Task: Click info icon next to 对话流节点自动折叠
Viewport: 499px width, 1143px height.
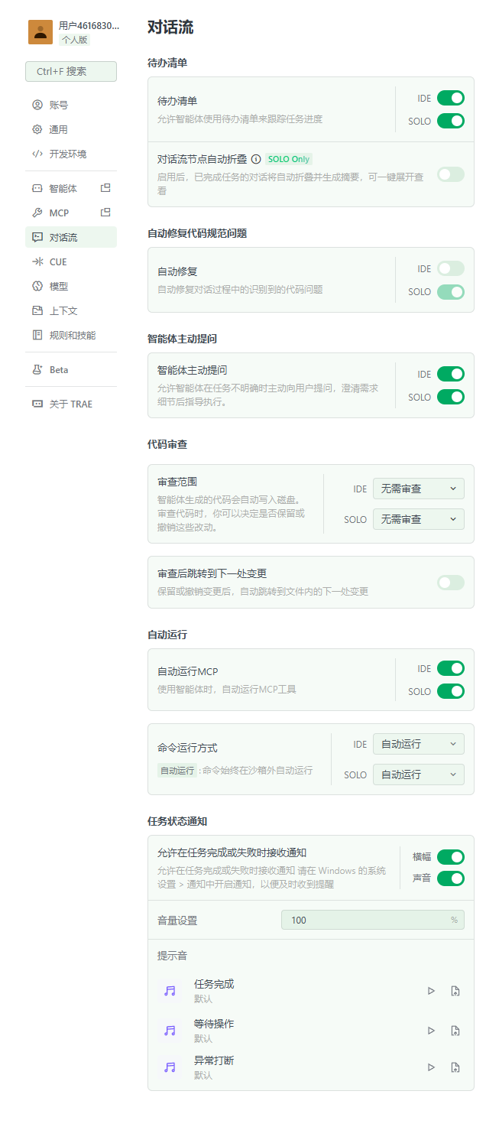Action: pos(256,160)
